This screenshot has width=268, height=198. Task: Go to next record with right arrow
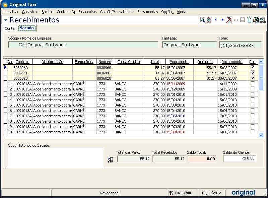[222, 20]
